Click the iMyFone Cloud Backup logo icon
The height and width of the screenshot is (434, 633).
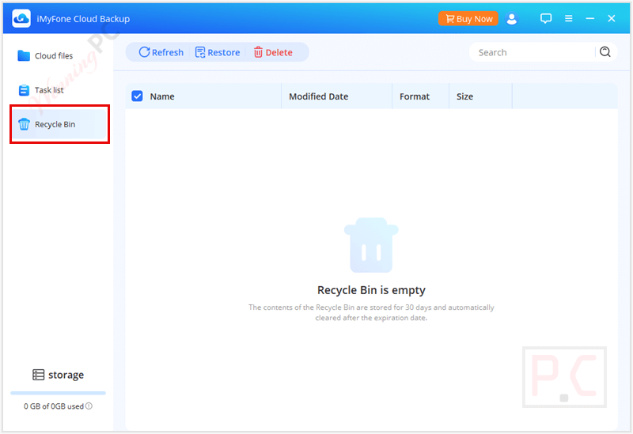click(x=21, y=18)
